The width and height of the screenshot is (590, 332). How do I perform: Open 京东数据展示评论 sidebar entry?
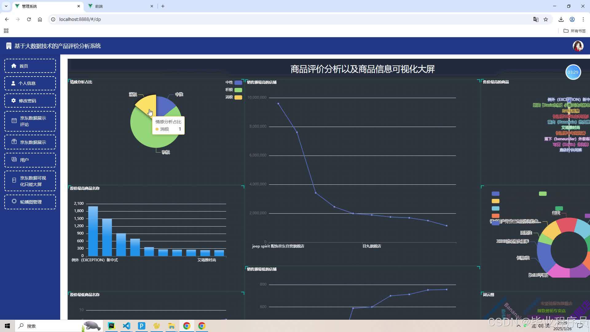tap(30, 121)
